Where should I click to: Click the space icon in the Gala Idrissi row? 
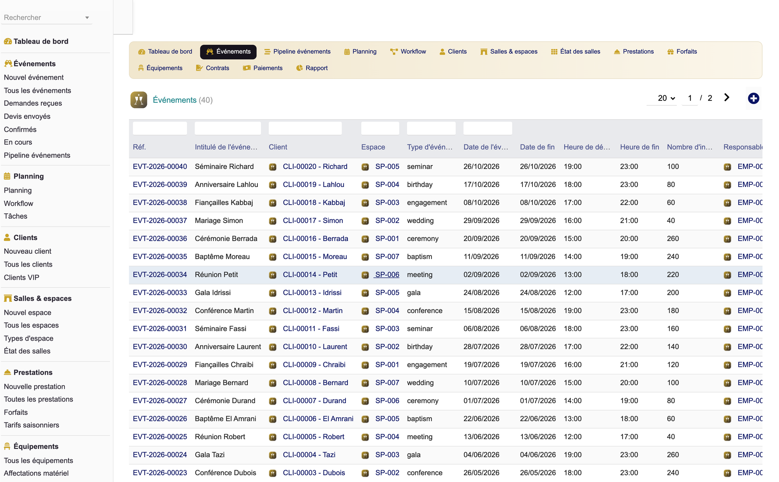(365, 293)
